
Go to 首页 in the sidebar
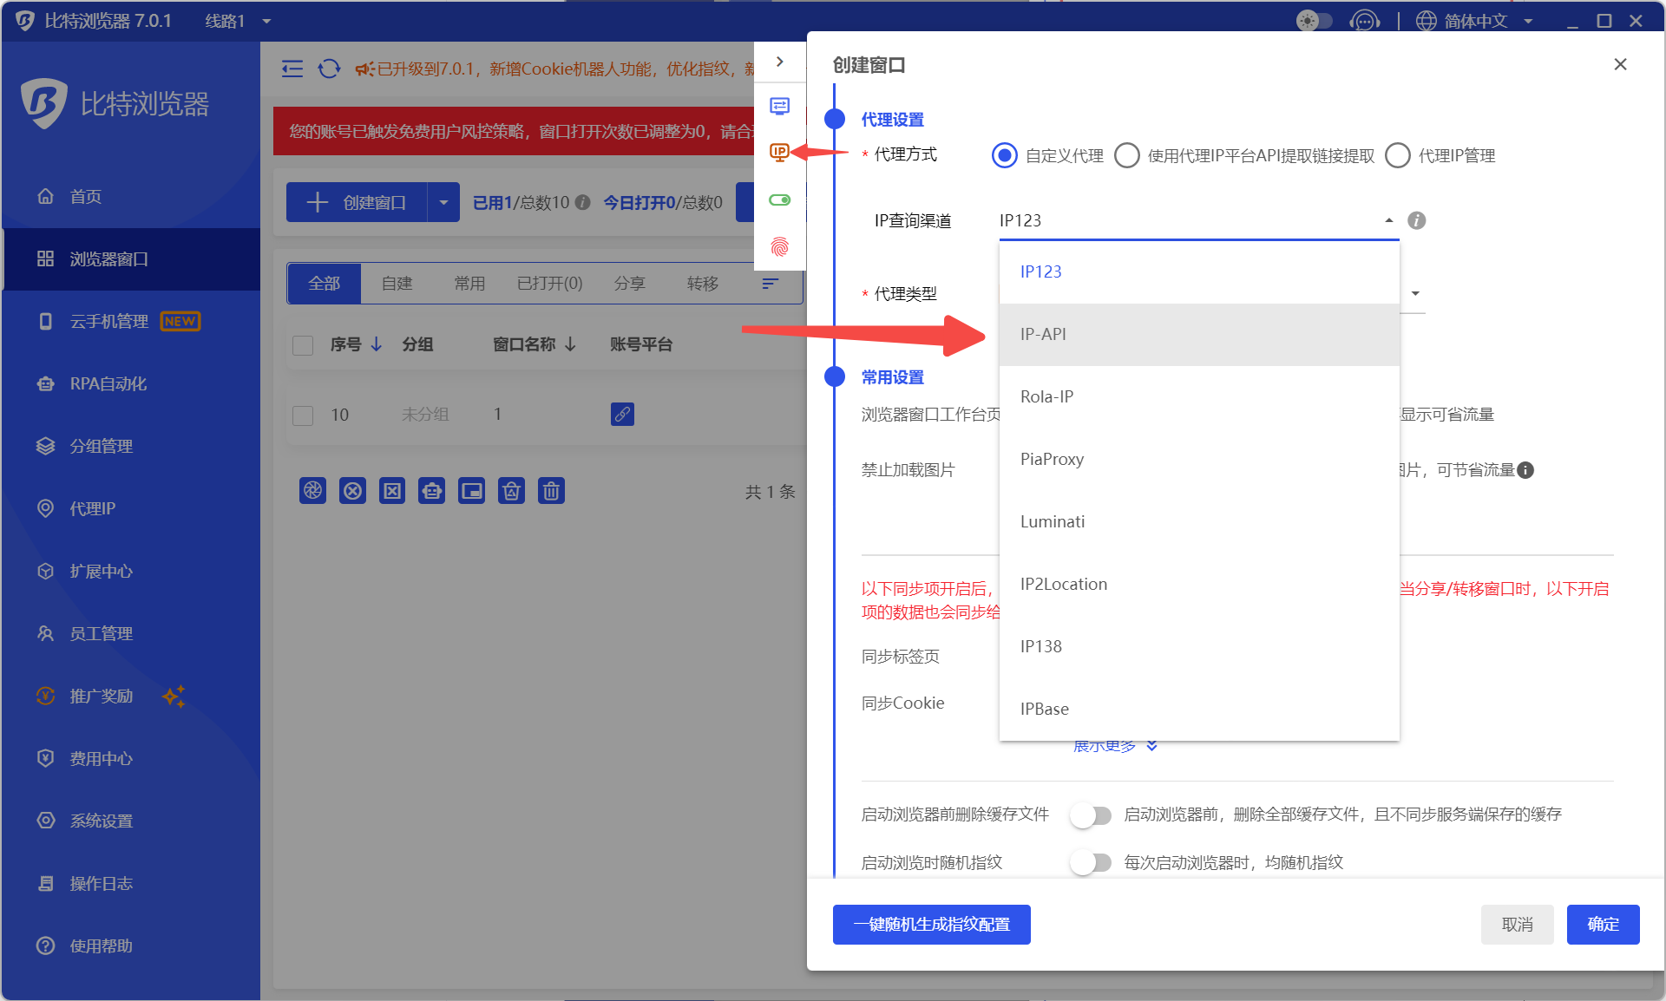coord(85,197)
